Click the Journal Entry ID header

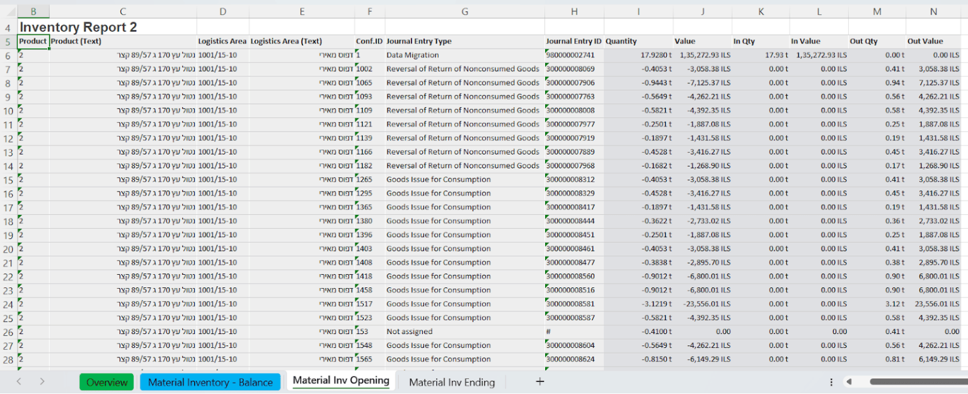(x=574, y=42)
